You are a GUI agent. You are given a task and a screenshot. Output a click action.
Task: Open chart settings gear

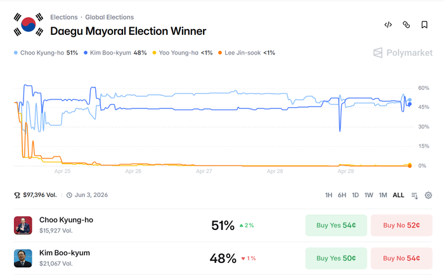(428, 195)
